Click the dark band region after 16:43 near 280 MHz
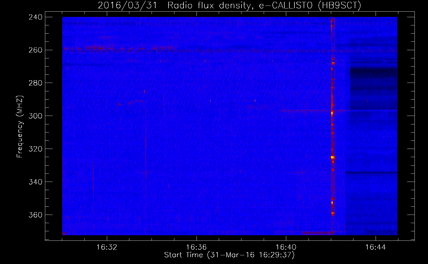The image size is (428, 264). (x=374, y=89)
